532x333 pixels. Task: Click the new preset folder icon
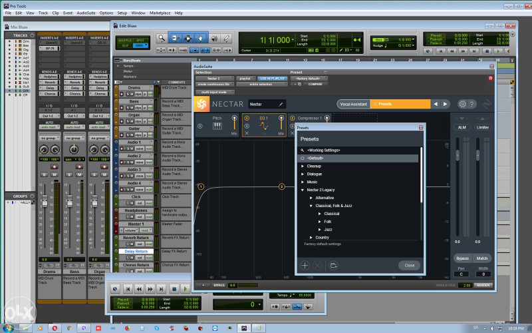pyautogui.click(x=333, y=265)
